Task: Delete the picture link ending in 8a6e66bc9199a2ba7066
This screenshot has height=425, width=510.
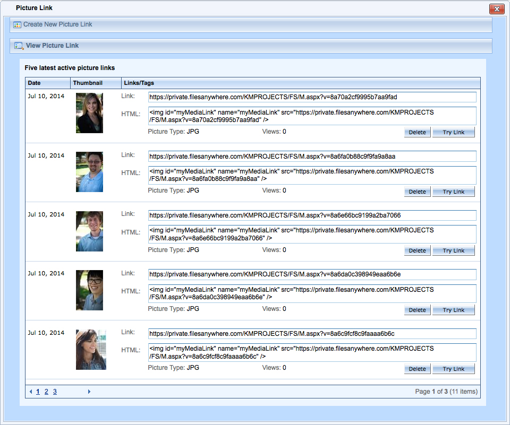Action: click(418, 250)
